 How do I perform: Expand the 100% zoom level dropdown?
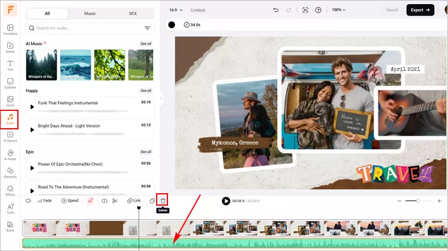tap(338, 10)
